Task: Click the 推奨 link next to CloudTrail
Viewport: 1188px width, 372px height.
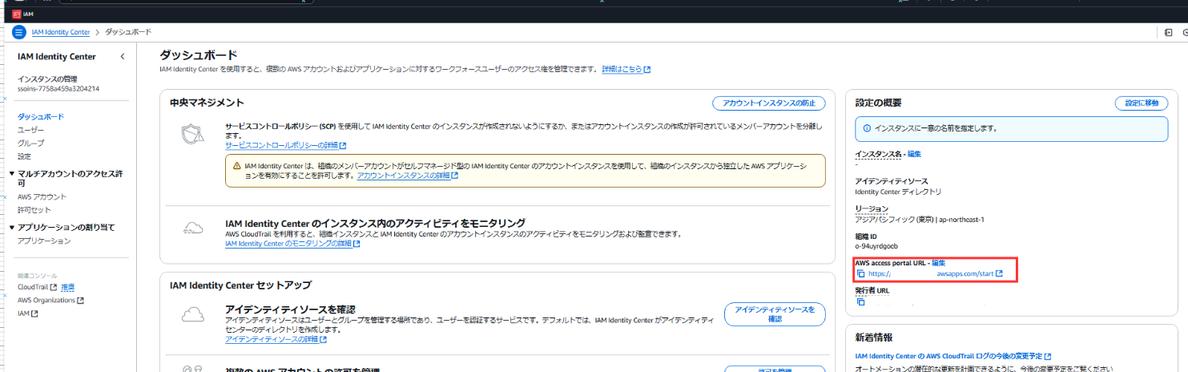Action: coord(68,287)
